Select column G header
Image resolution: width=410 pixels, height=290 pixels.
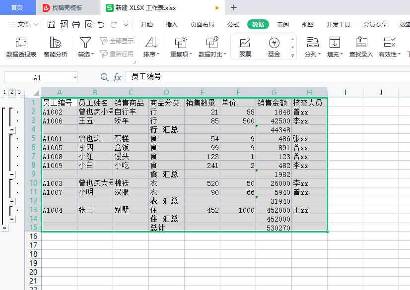274,93
